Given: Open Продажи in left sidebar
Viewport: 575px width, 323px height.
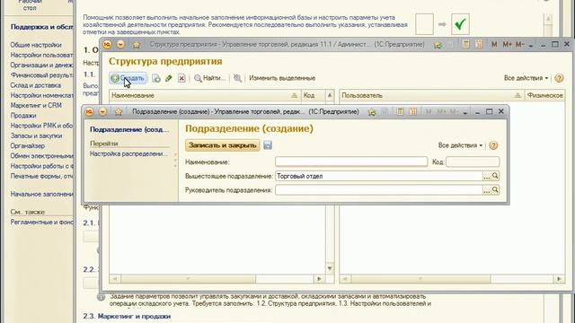Looking at the screenshot, I should (23, 116).
